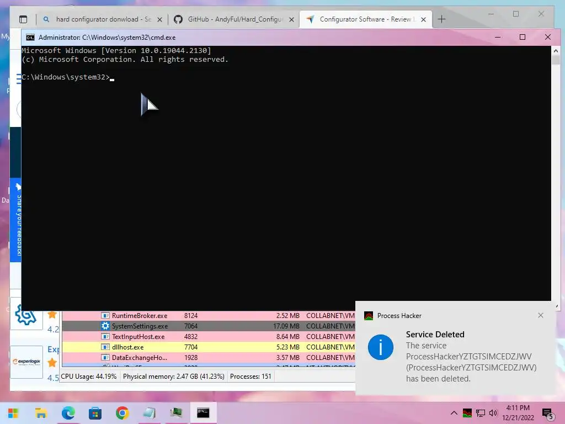Click the Service Deleted notification title

pos(435,334)
